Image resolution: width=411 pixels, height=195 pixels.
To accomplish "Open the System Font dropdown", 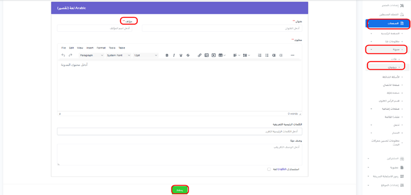I will [x=118, y=55].
